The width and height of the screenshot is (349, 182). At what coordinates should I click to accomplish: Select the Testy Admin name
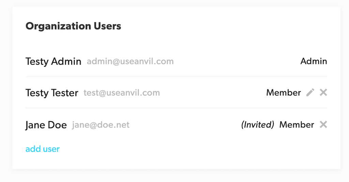tap(53, 62)
